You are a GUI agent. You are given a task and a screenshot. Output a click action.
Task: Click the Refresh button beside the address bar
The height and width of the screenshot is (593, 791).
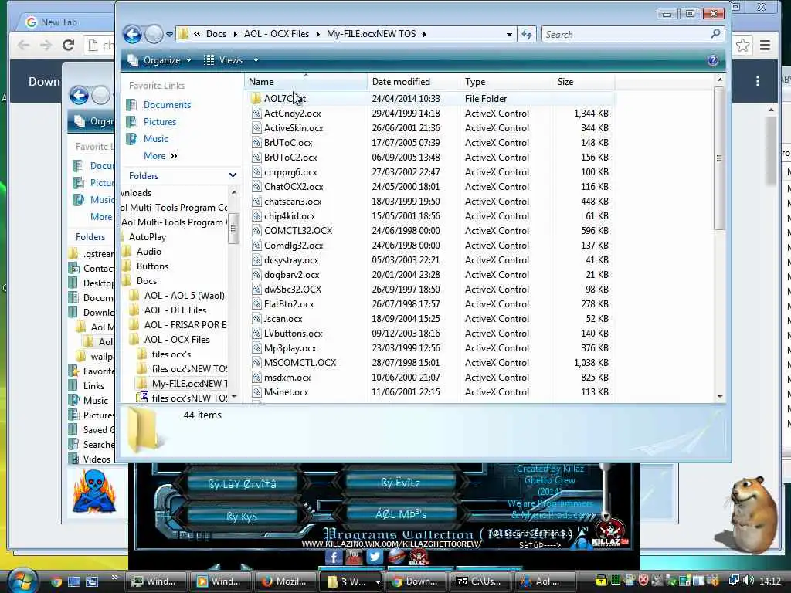pyautogui.click(x=527, y=34)
